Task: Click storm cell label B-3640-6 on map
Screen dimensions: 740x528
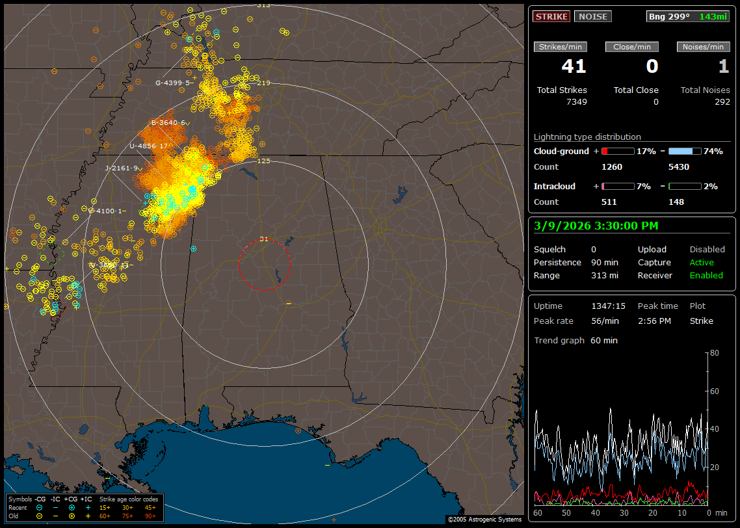Action: [x=168, y=122]
